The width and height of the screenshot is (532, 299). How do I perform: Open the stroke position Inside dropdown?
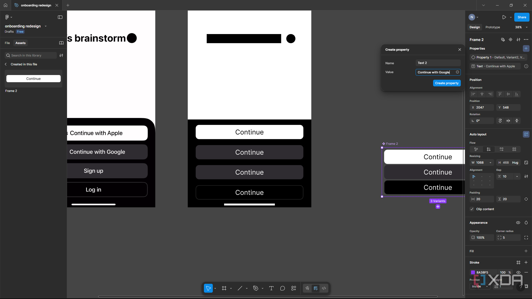click(x=480, y=286)
